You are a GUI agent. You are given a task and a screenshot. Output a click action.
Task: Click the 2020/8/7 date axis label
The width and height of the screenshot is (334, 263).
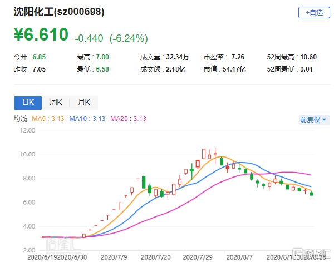click(x=239, y=257)
